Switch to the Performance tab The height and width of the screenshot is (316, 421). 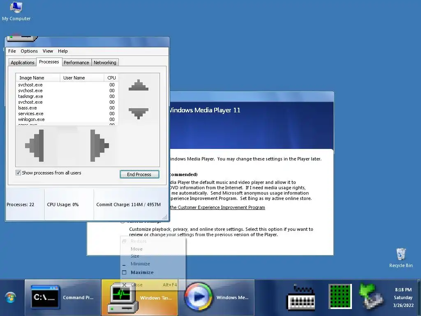[76, 63]
